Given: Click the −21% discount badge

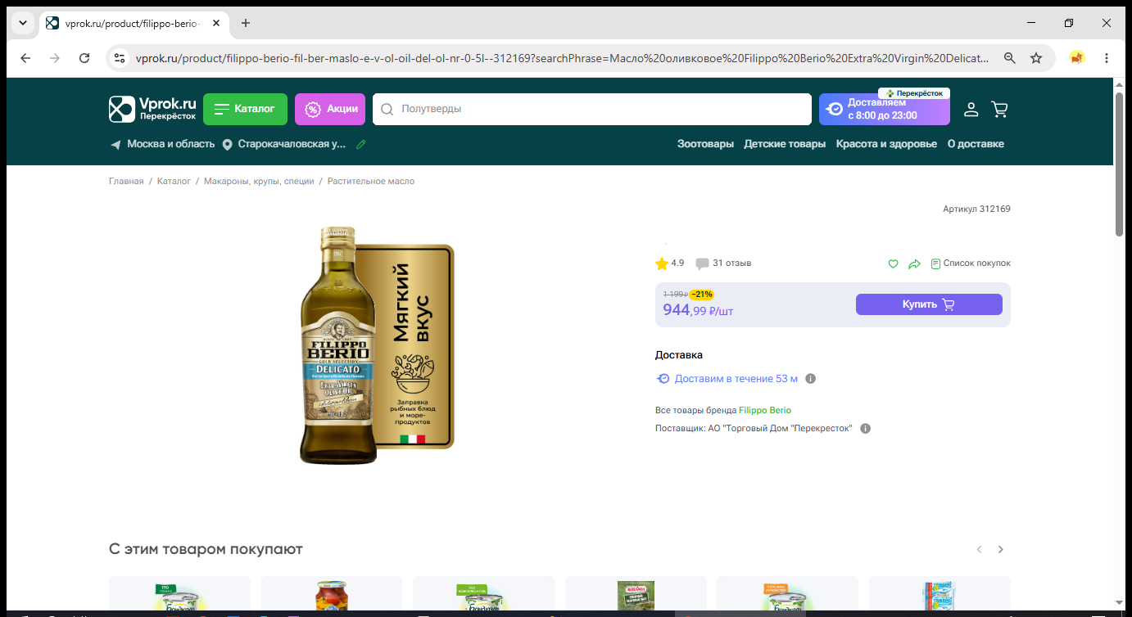Looking at the screenshot, I should click(x=701, y=294).
